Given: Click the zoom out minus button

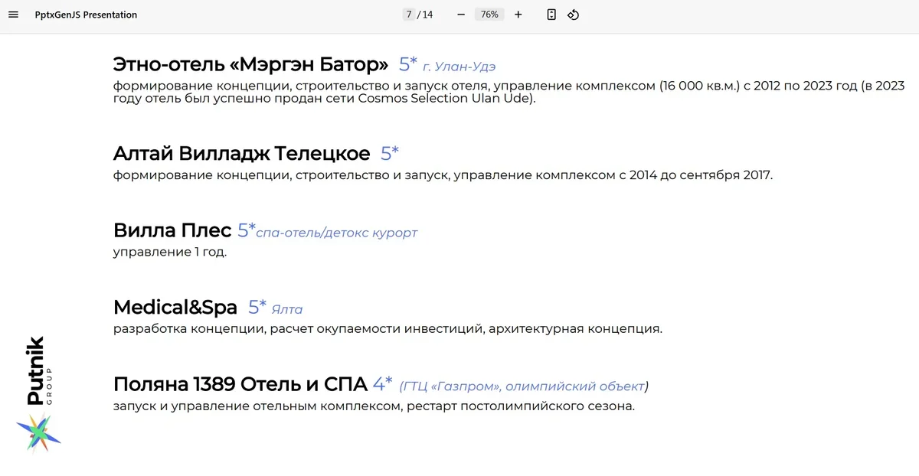Looking at the screenshot, I should pos(461,15).
